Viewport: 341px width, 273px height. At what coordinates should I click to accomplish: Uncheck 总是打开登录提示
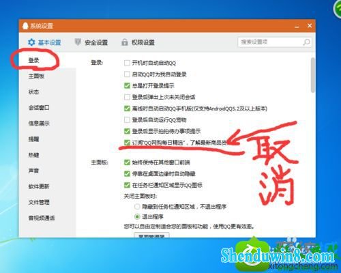point(127,85)
